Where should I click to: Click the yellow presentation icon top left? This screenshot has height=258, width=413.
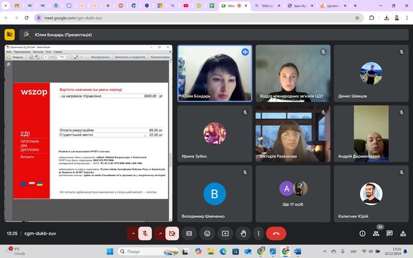coord(10,34)
